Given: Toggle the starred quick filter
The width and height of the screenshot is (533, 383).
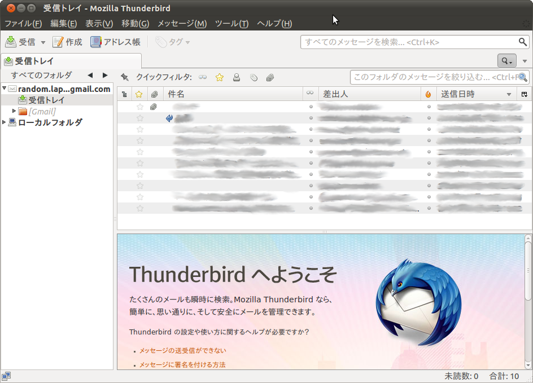Looking at the screenshot, I should pyautogui.click(x=220, y=77).
